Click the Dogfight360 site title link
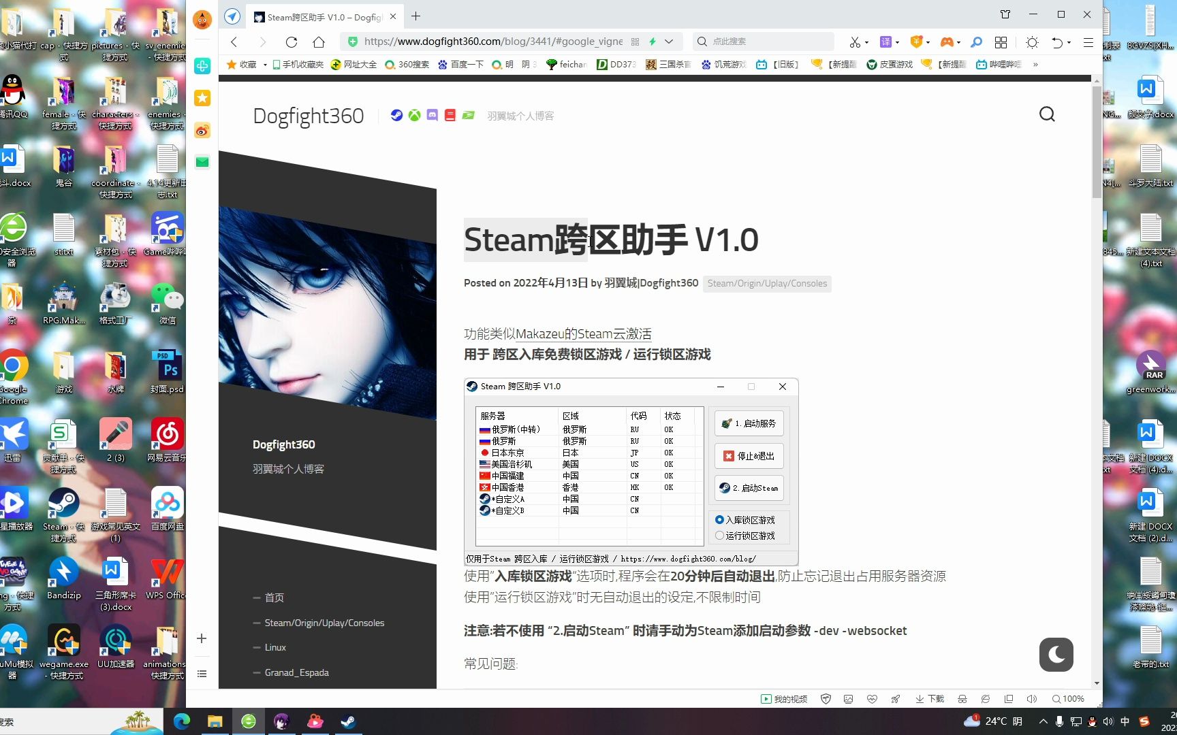This screenshot has height=735, width=1177. [x=309, y=116]
